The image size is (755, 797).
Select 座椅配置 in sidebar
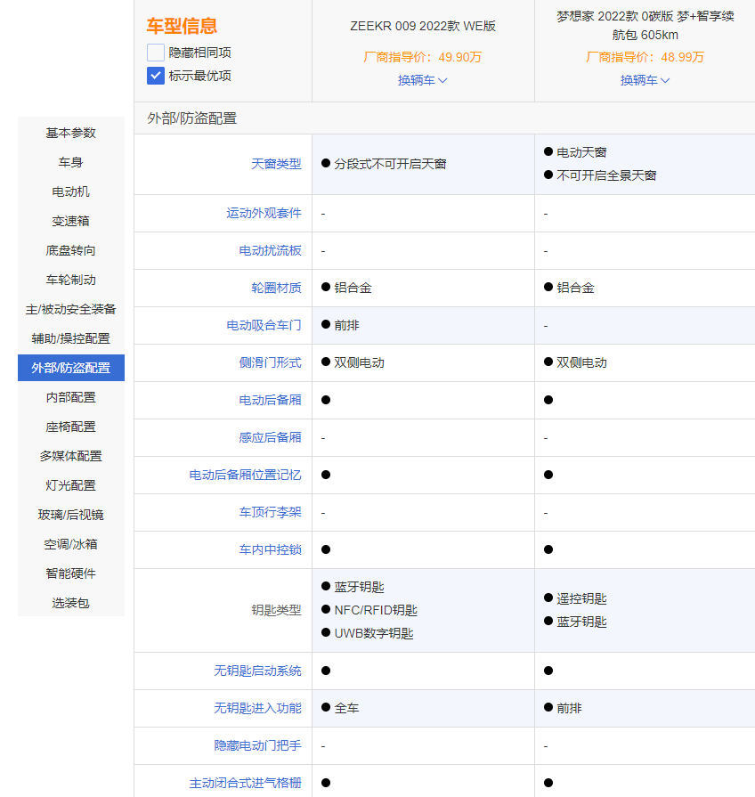(x=71, y=427)
